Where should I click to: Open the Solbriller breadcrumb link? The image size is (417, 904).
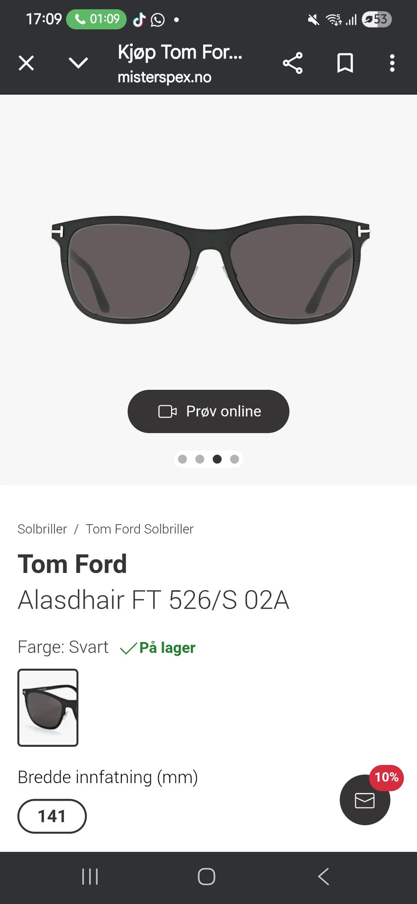coord(42,529)
